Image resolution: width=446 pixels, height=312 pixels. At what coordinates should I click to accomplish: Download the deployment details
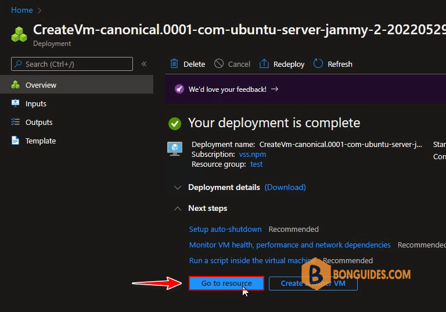285,187
